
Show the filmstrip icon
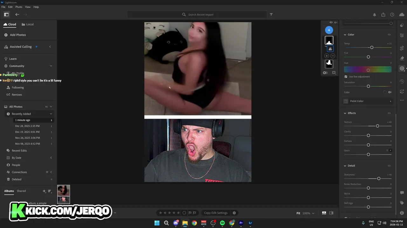point(324,213)
